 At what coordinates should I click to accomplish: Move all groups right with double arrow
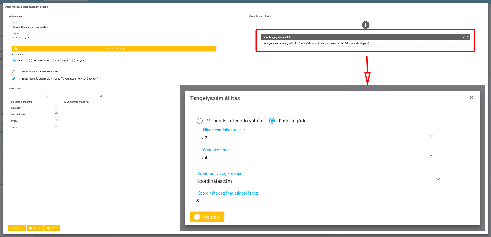tap(56, 113)
